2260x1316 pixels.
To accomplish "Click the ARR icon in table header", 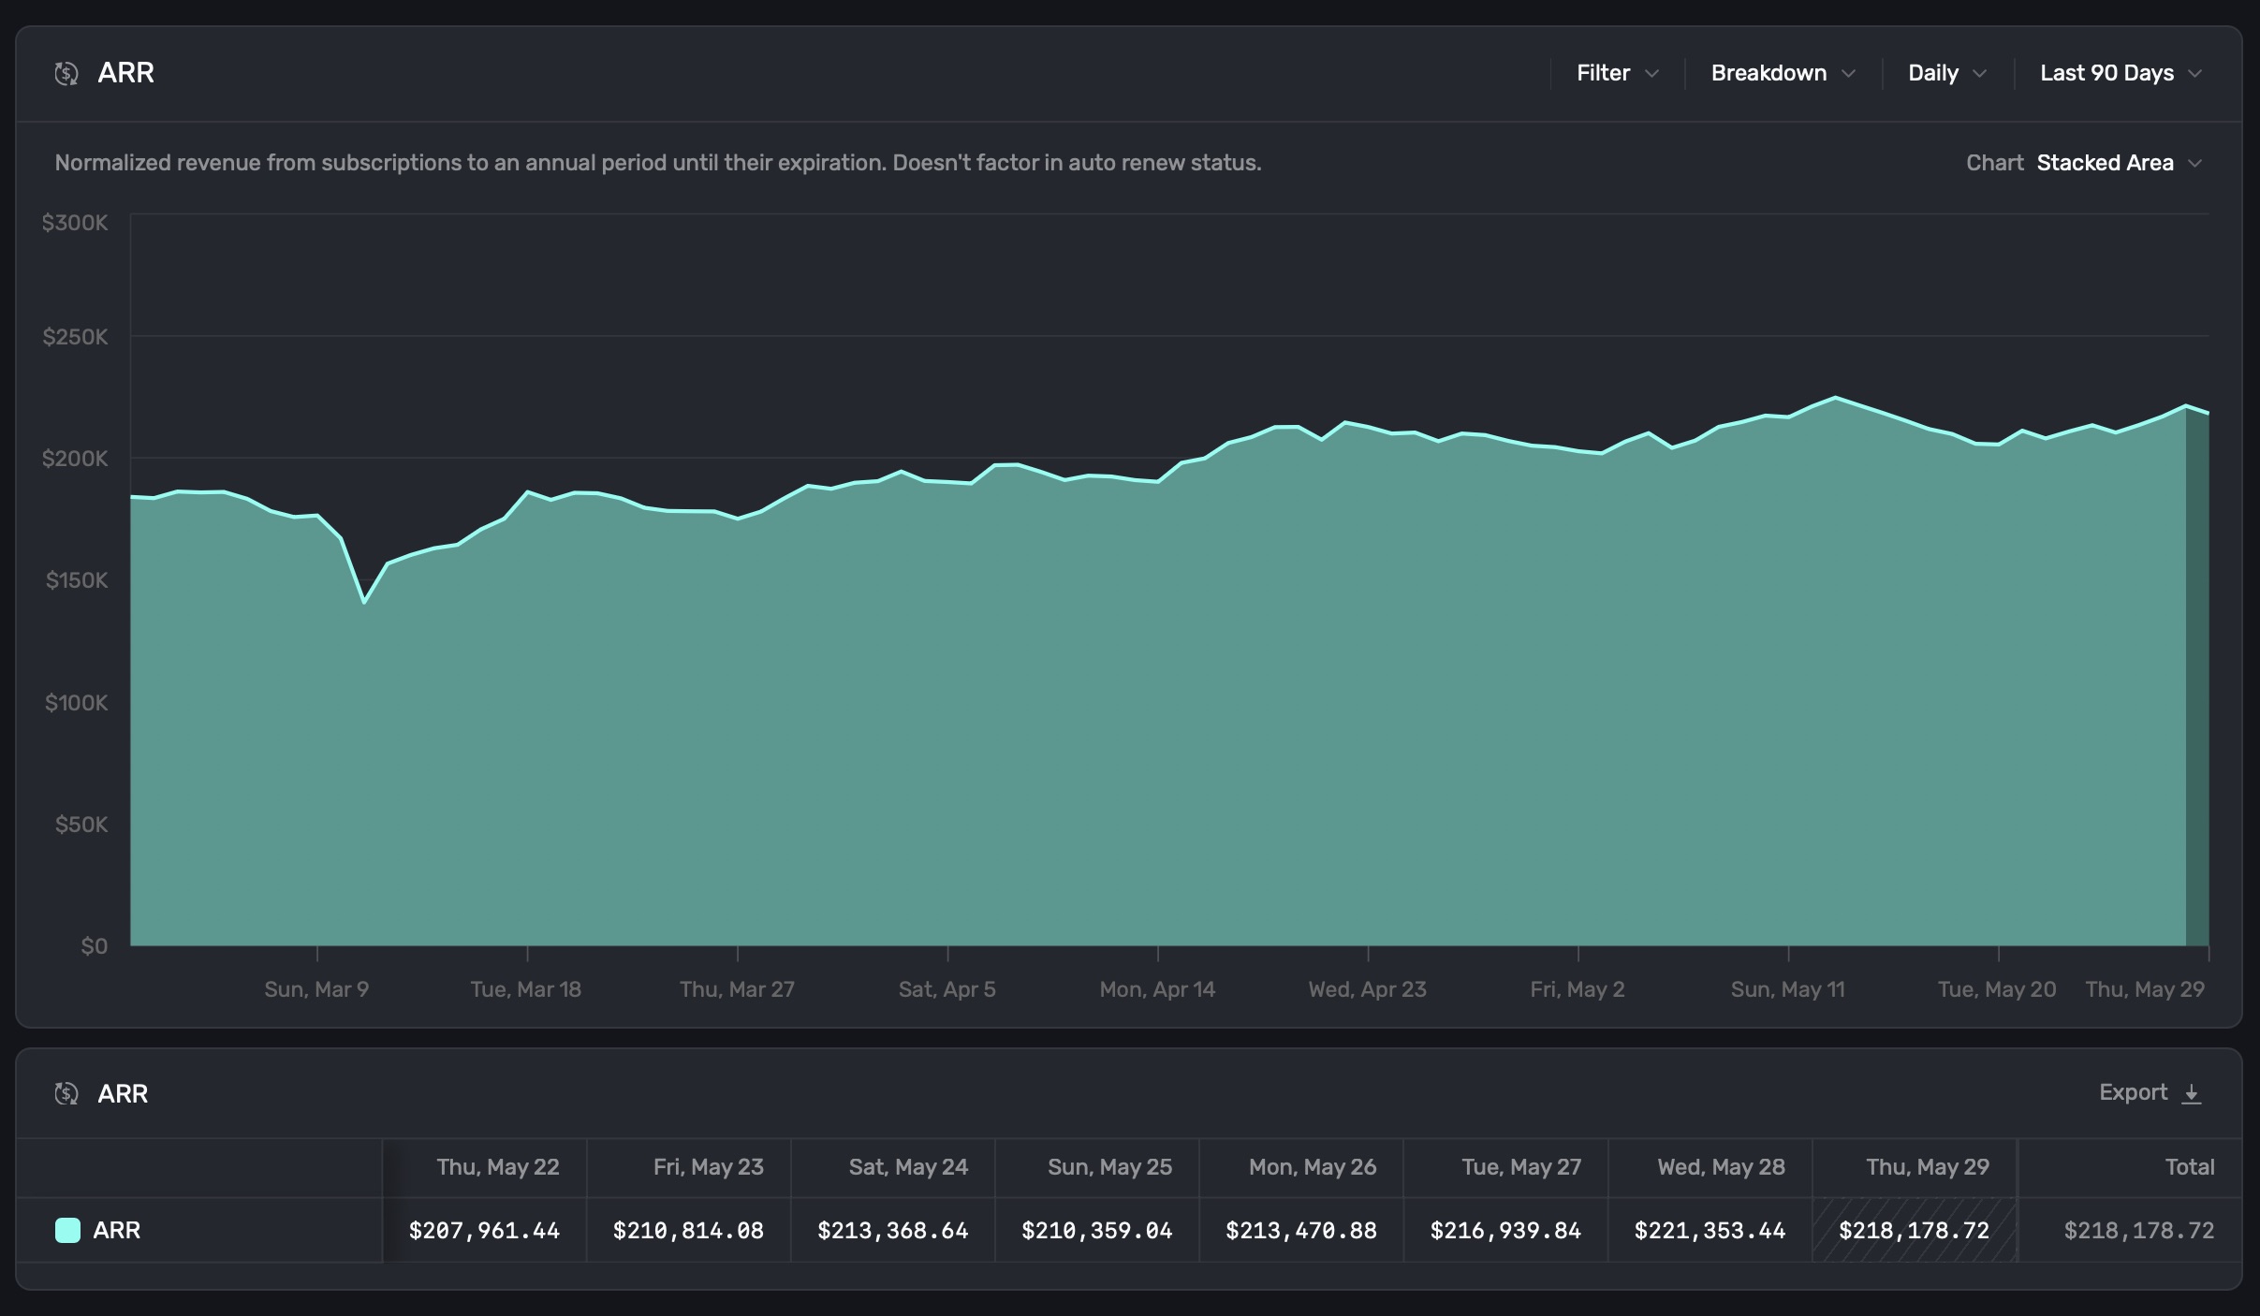I will [66, 1093].
